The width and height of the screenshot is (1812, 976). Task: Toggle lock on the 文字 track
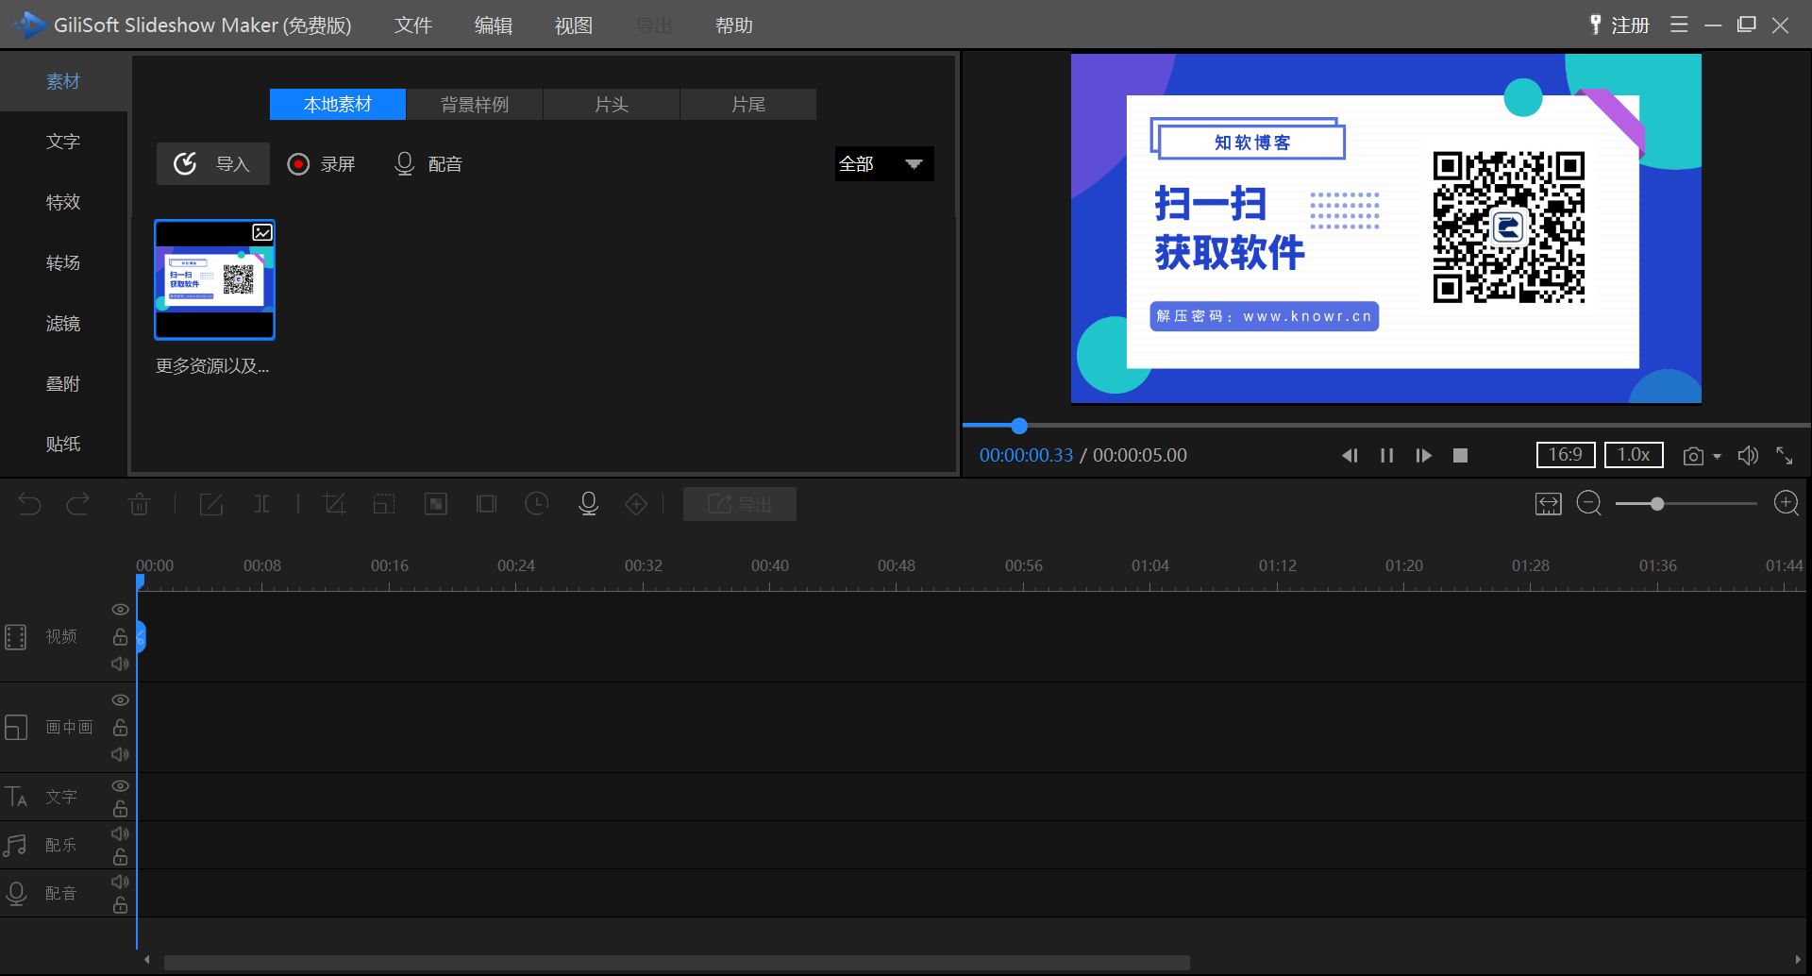120,809
